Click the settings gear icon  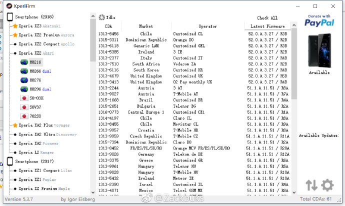pos(327,185)
